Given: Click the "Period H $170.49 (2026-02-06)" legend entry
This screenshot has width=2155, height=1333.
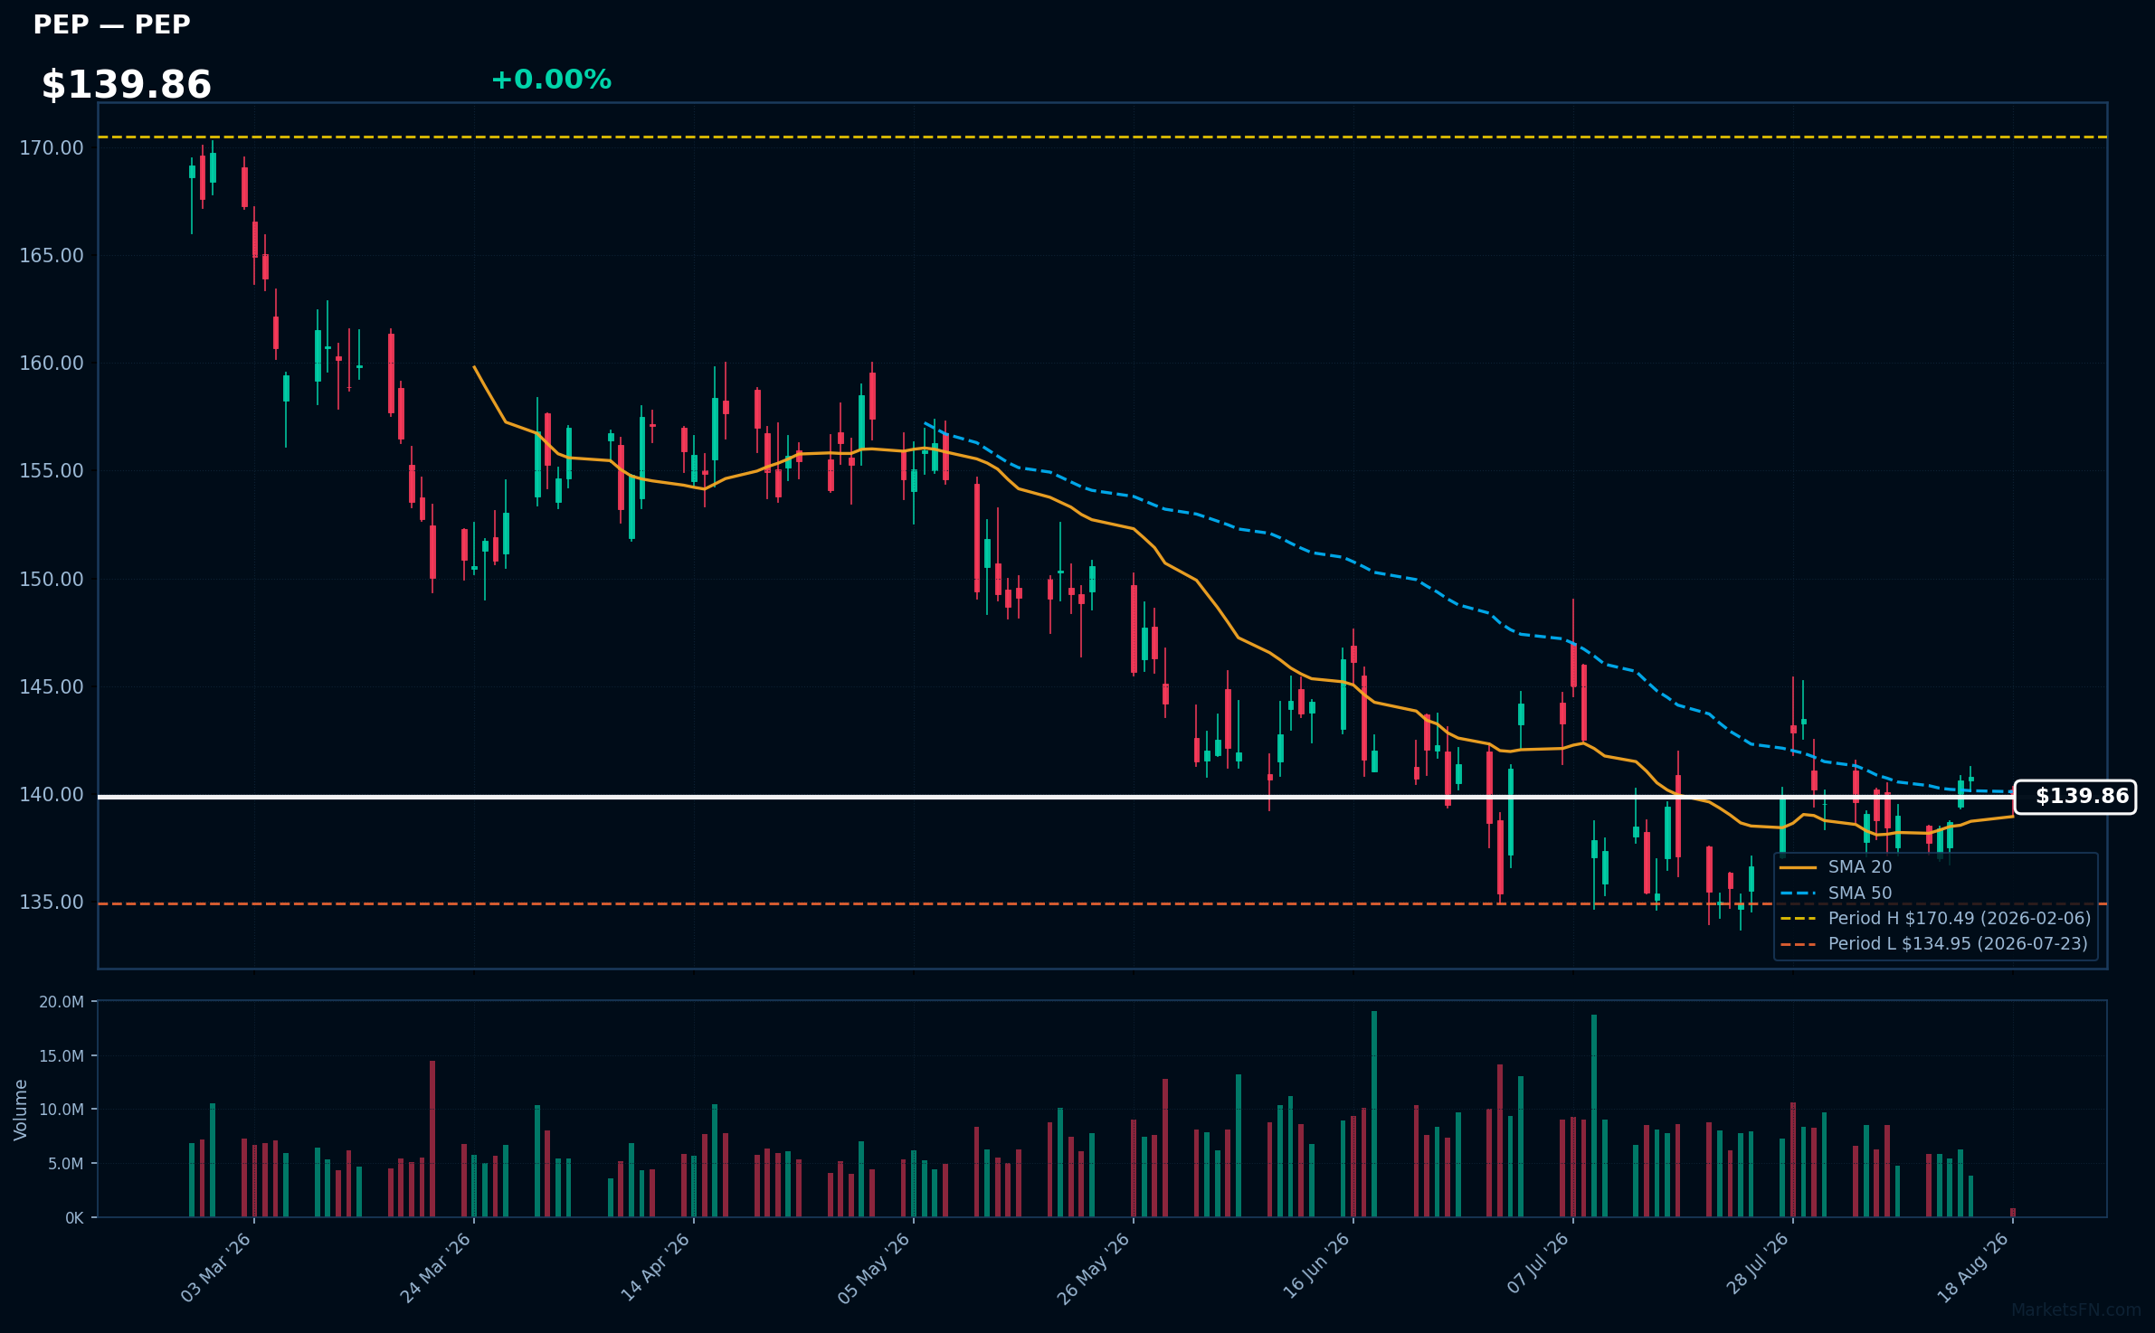Looking at the screenshot, I should 1960,919.
